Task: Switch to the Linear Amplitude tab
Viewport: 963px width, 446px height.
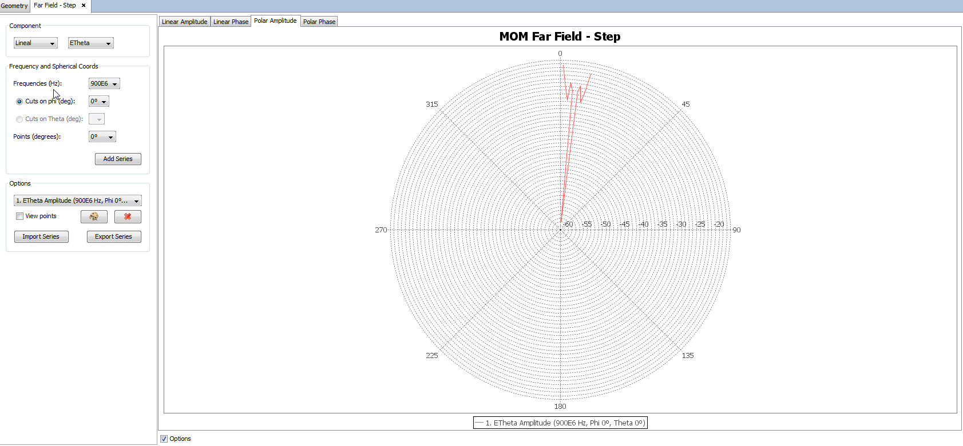Action: click(x=184, y=22)
